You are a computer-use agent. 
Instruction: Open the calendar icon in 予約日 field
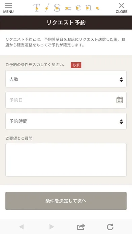click(120, 100)
